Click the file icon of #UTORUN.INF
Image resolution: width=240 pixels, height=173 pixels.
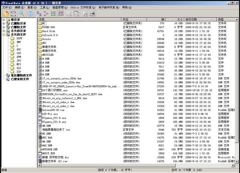point(40,149)
